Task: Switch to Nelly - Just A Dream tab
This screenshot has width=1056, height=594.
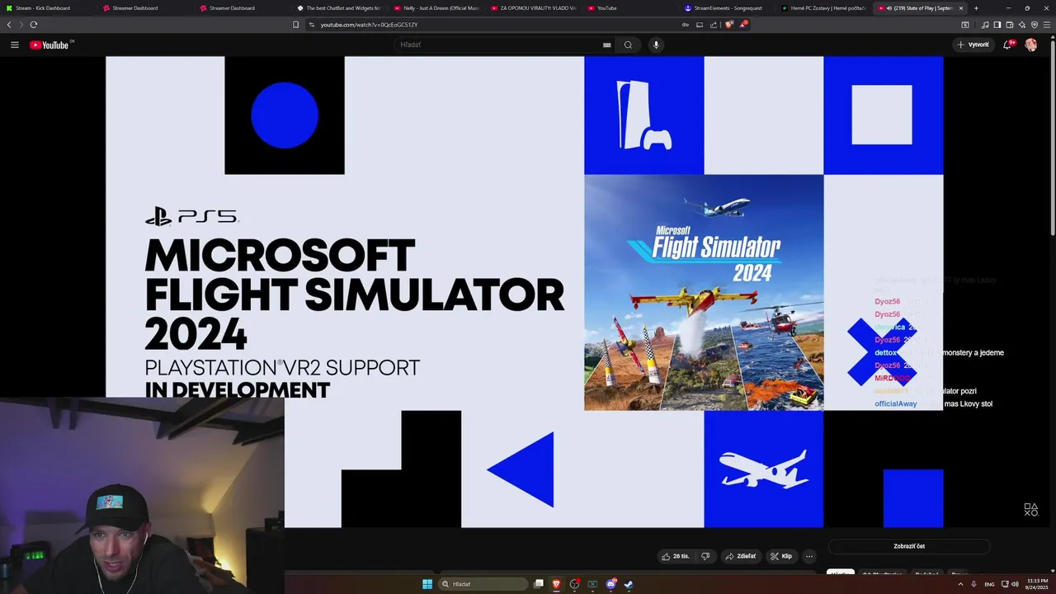Action: (436, 8)
